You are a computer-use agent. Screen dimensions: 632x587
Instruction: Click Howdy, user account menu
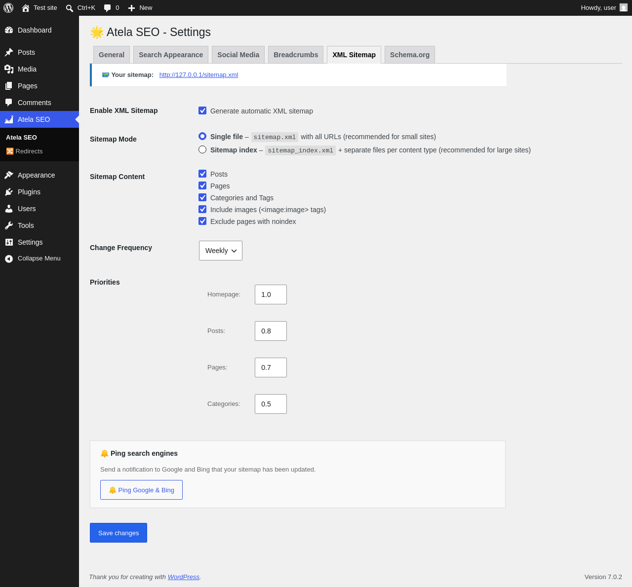[x=604, y=8]
